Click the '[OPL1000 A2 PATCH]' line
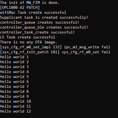Screen dimensions: 118x118 (x=20, y=7)
